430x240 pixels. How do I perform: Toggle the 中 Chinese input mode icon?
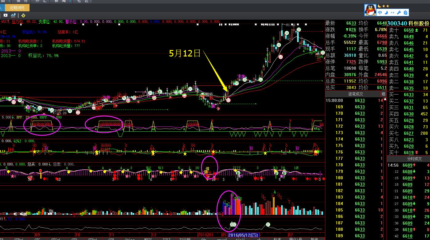tap(380, 13)
